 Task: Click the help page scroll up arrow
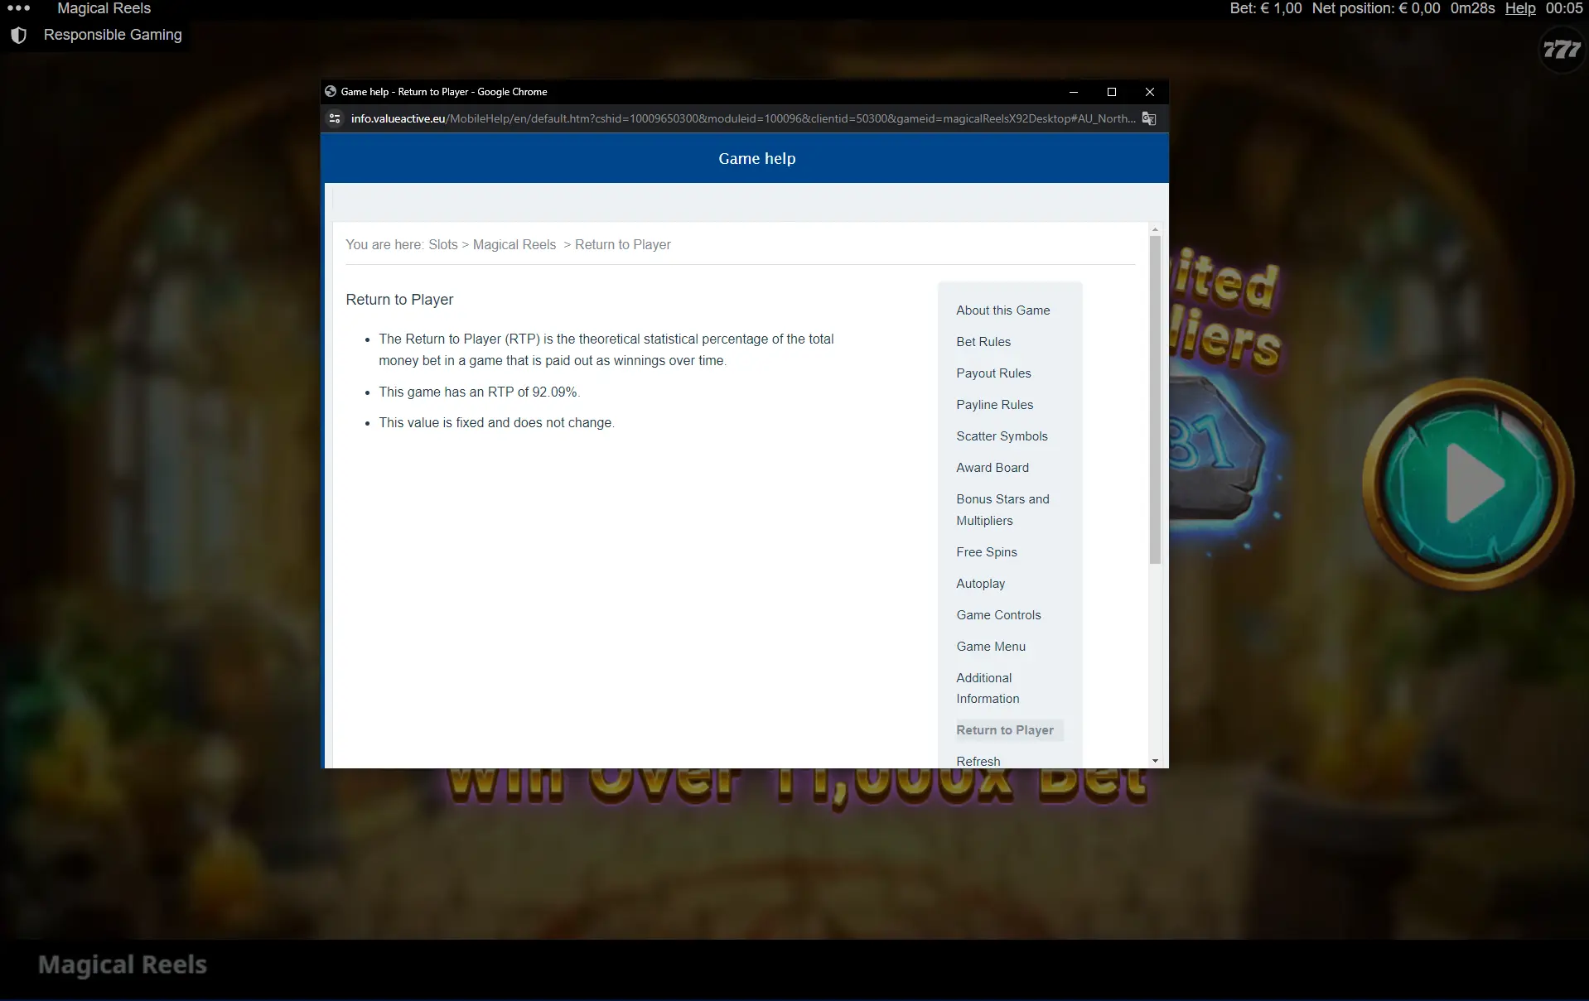[x=1155, y=229]
